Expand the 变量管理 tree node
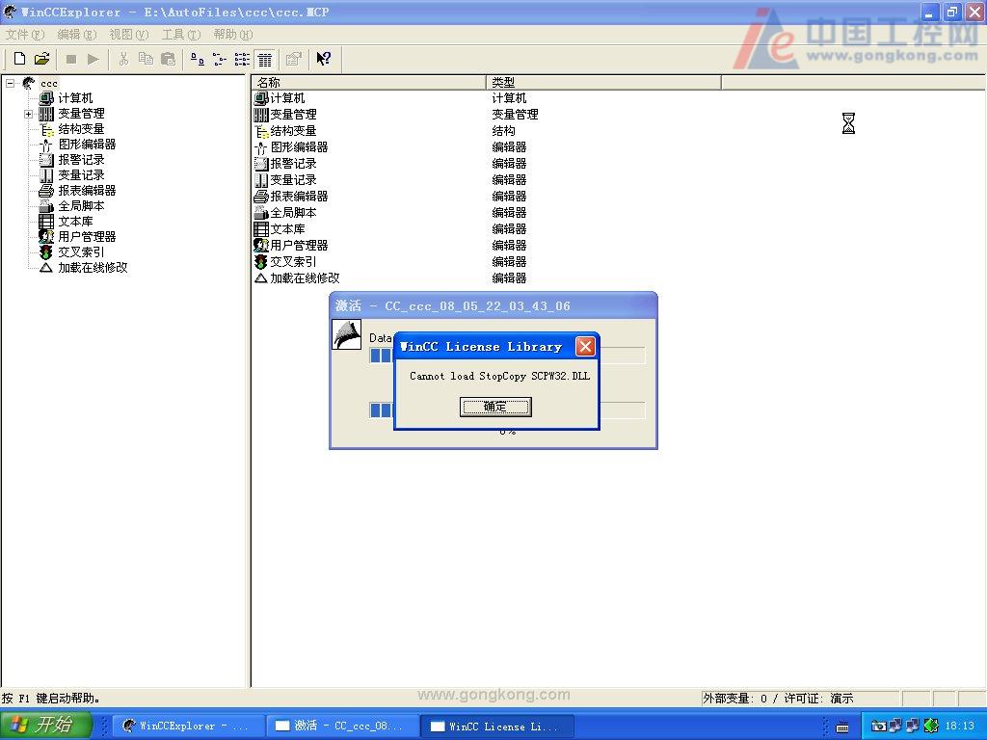Screen dimensions: 987x740 pos(28,114)
